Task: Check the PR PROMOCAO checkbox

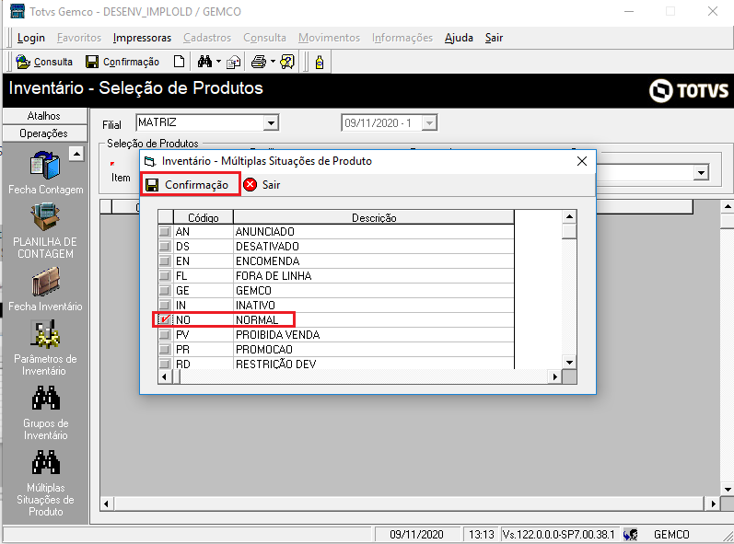Action: (x=165, y=350)
